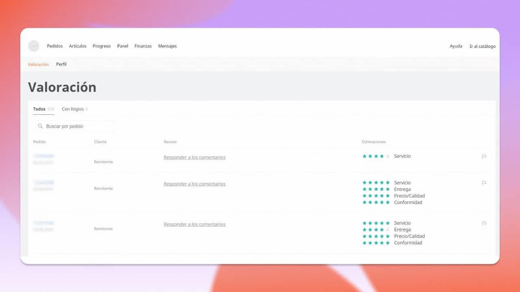Switch to the Perfil sub-tab
520x292 pixels.
click(x=61, y=64)
